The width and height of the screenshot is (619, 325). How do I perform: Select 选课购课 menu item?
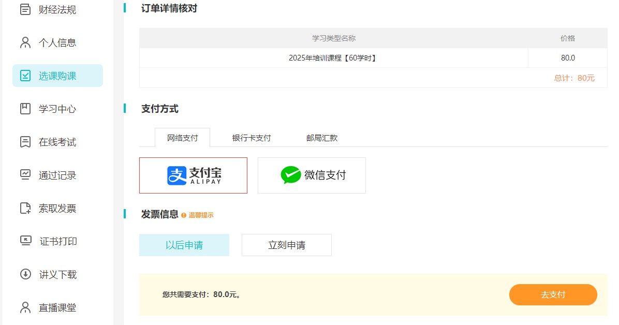(x=57, y=76)
